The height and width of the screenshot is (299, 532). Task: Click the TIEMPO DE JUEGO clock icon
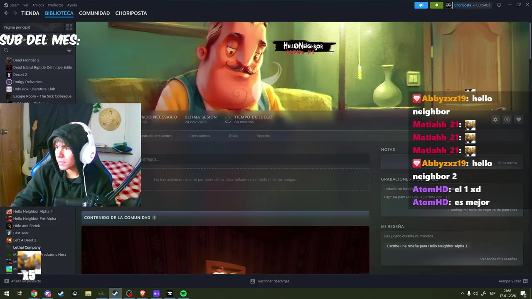[228, 120]
